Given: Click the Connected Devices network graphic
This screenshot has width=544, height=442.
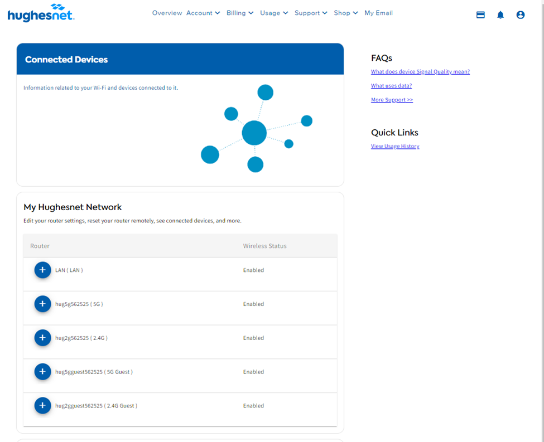Looking at the screenshot, I should coord(254,132).
